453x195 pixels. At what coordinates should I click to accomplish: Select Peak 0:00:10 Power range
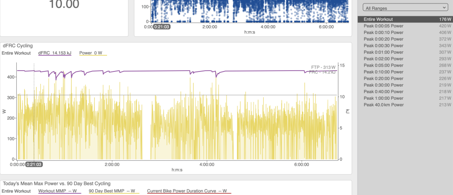point(405,33)
